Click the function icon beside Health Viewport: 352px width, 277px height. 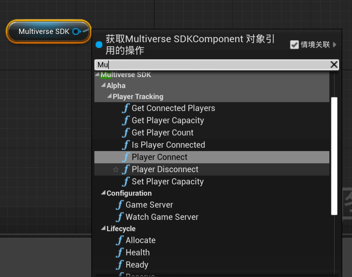tap(120, 252)
